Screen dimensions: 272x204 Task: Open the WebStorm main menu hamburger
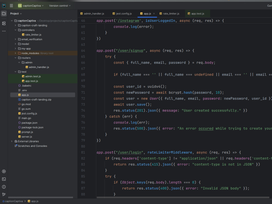[11, 6]
